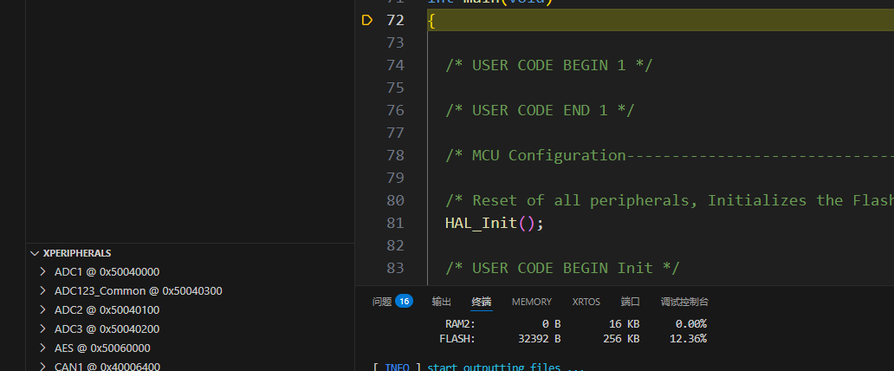Switch to the 调试控制台 debug console tab
This screenshot has height=371, width=894.
point(684,302)
